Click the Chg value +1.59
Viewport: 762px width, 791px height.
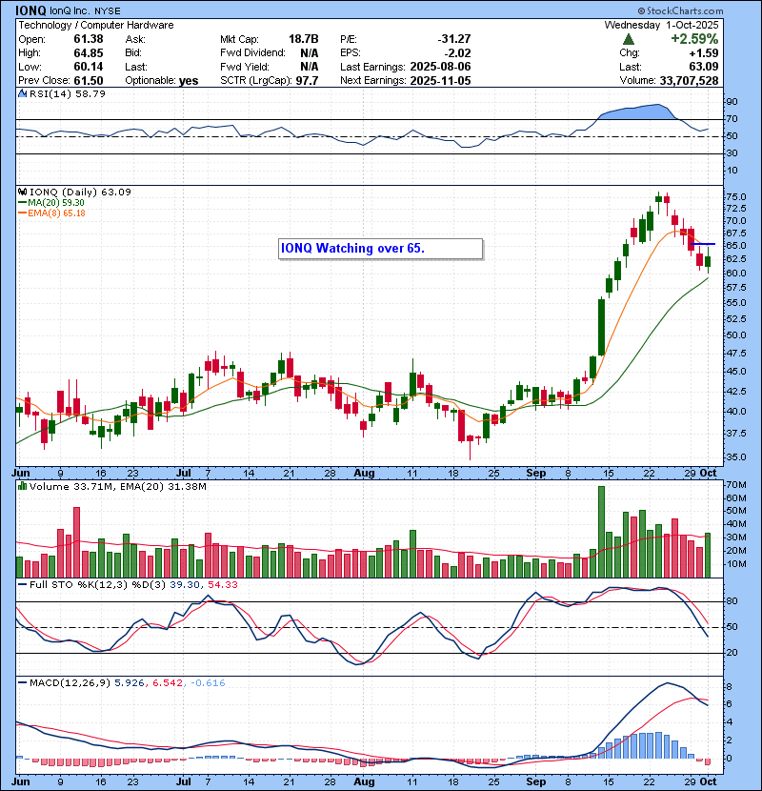[x=704, y=53]
